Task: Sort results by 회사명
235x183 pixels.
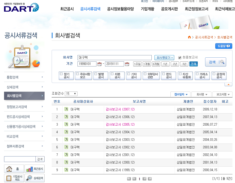Action: click(202, 95)
